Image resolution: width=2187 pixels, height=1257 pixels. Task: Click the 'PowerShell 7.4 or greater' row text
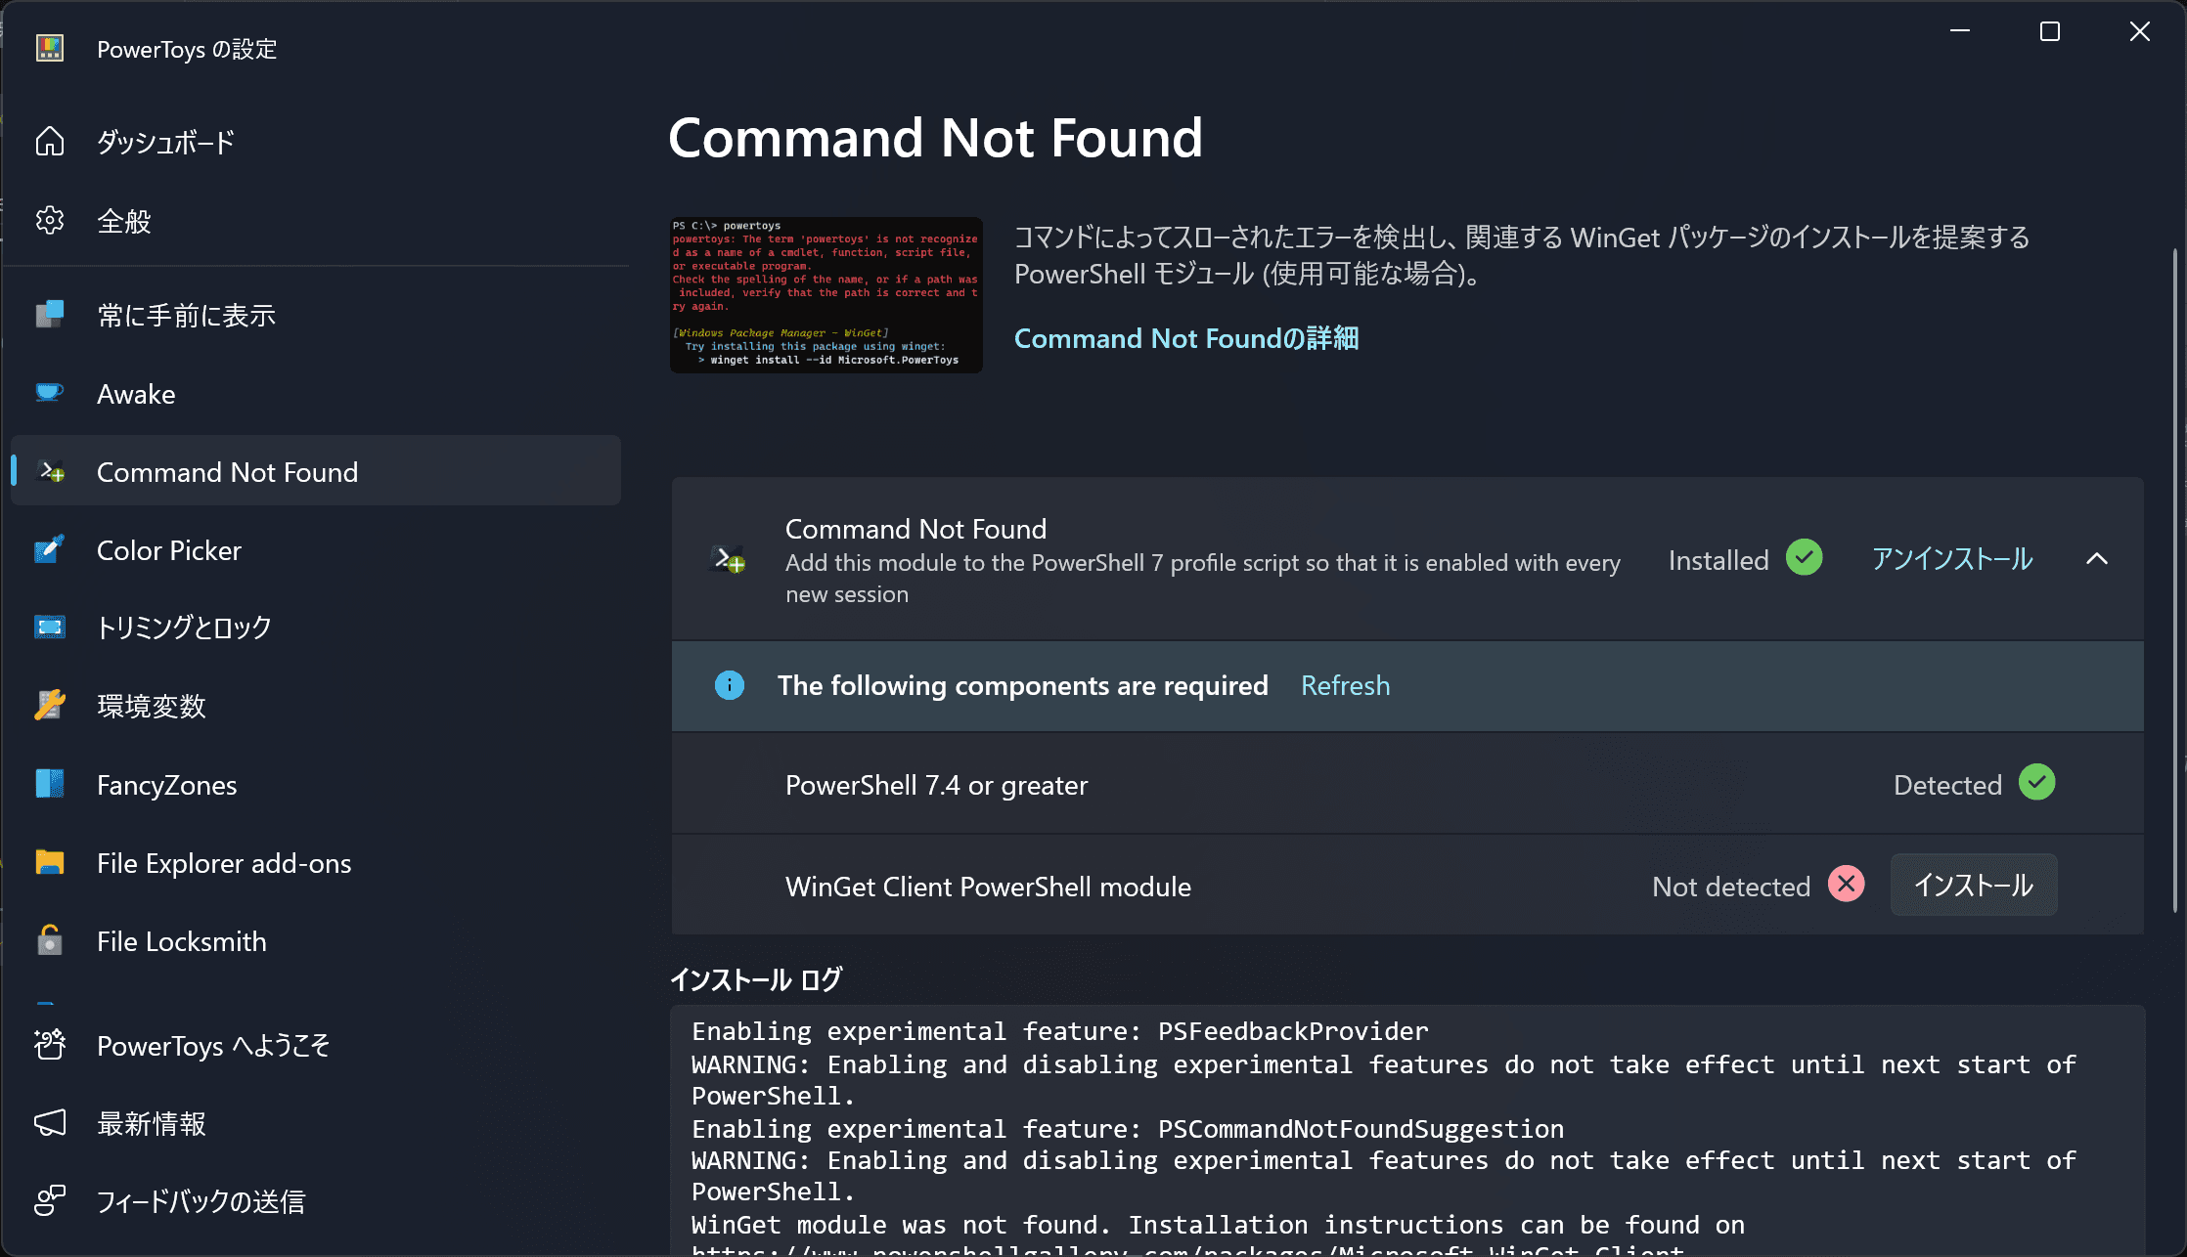coord(936,785)
